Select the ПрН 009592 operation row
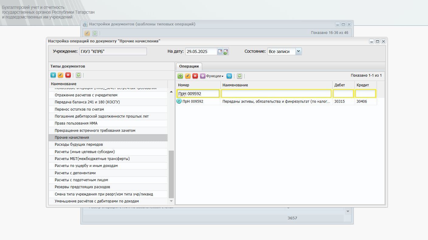The image size is (428, 240). (276, 102)
